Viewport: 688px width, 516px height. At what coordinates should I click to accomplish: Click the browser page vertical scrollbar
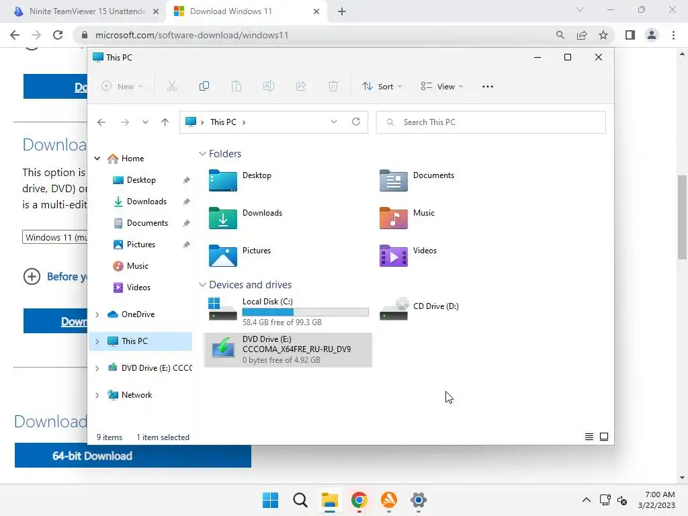point(682,217)
